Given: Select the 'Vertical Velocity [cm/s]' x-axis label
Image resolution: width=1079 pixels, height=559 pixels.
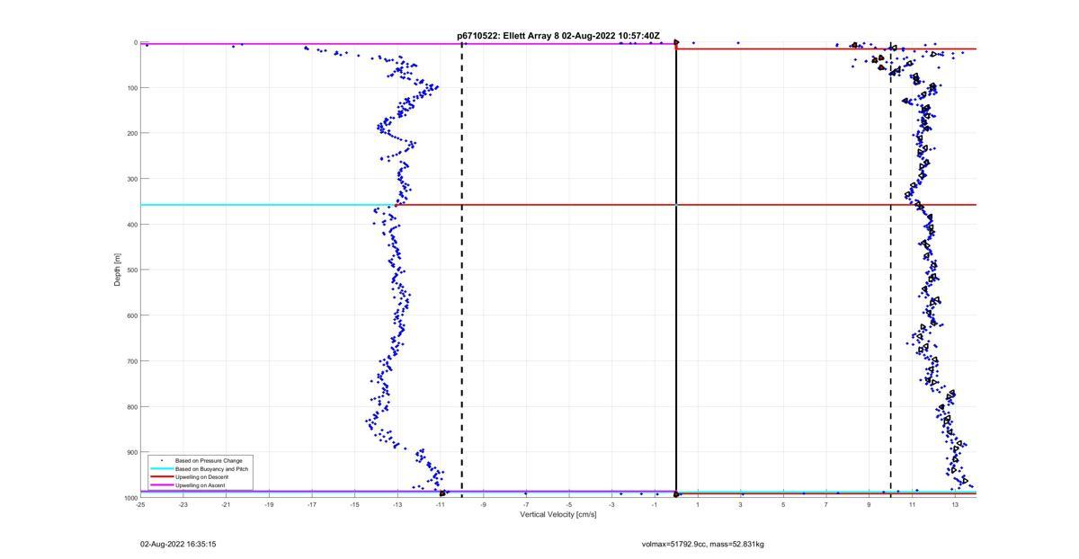Looking at the screenshot, I should 557,514.
